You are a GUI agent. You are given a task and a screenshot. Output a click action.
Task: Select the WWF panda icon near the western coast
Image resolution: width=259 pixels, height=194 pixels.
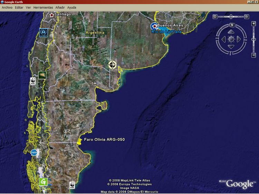coord(33,81)
